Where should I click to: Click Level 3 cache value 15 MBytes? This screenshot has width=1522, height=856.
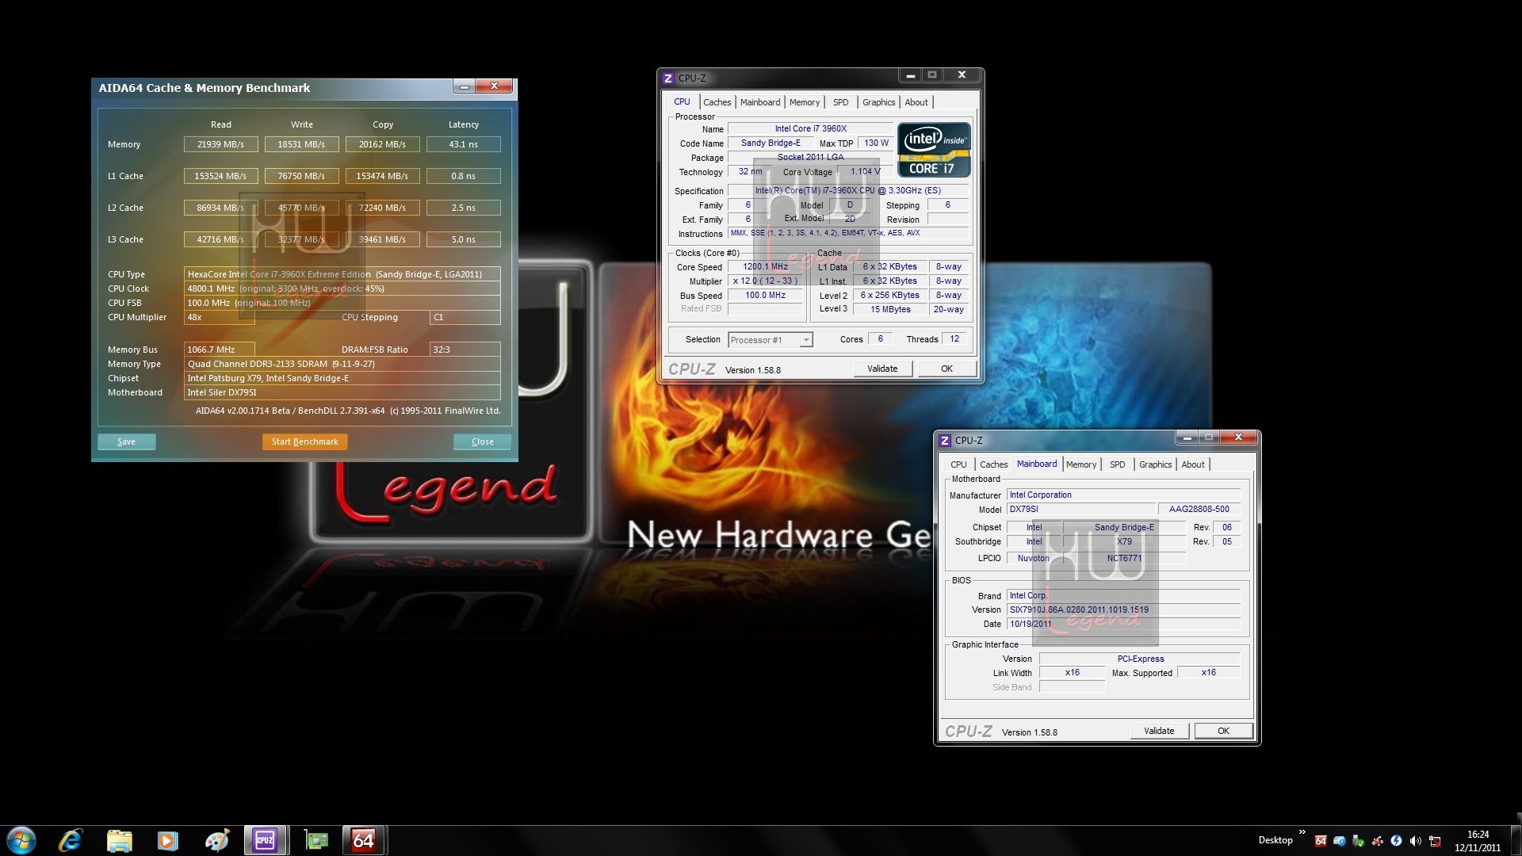(x=890, y=310)
